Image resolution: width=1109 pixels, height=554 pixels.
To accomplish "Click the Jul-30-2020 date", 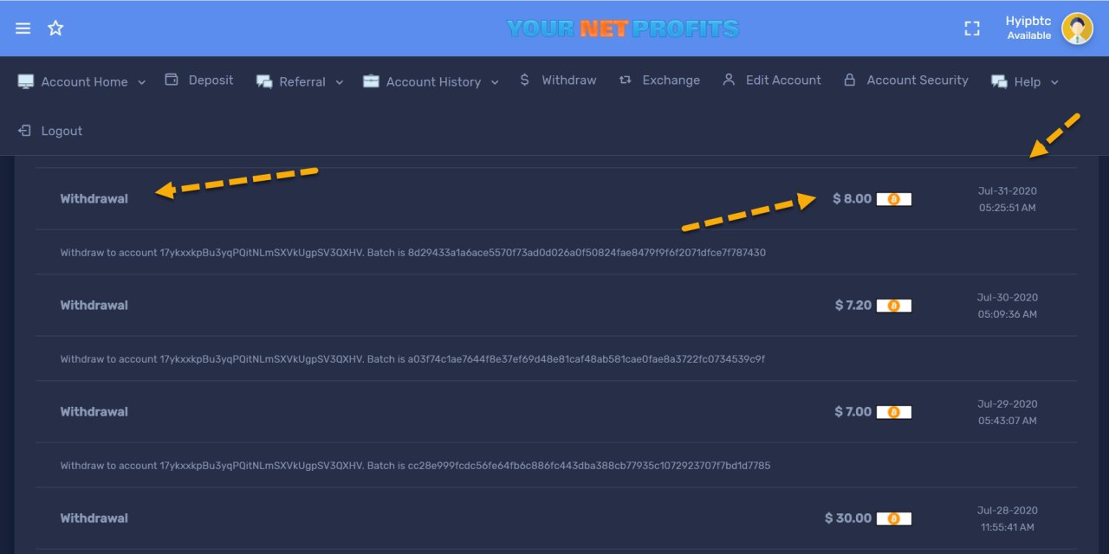I will click(1008, 297).
